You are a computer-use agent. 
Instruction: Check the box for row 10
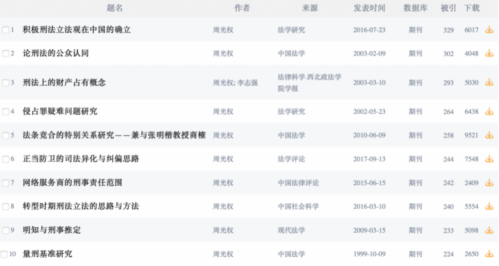tap(4, 254)
